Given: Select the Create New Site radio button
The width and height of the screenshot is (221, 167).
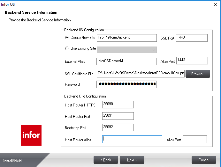Looking at the screenshot, I should click(67, 38).
